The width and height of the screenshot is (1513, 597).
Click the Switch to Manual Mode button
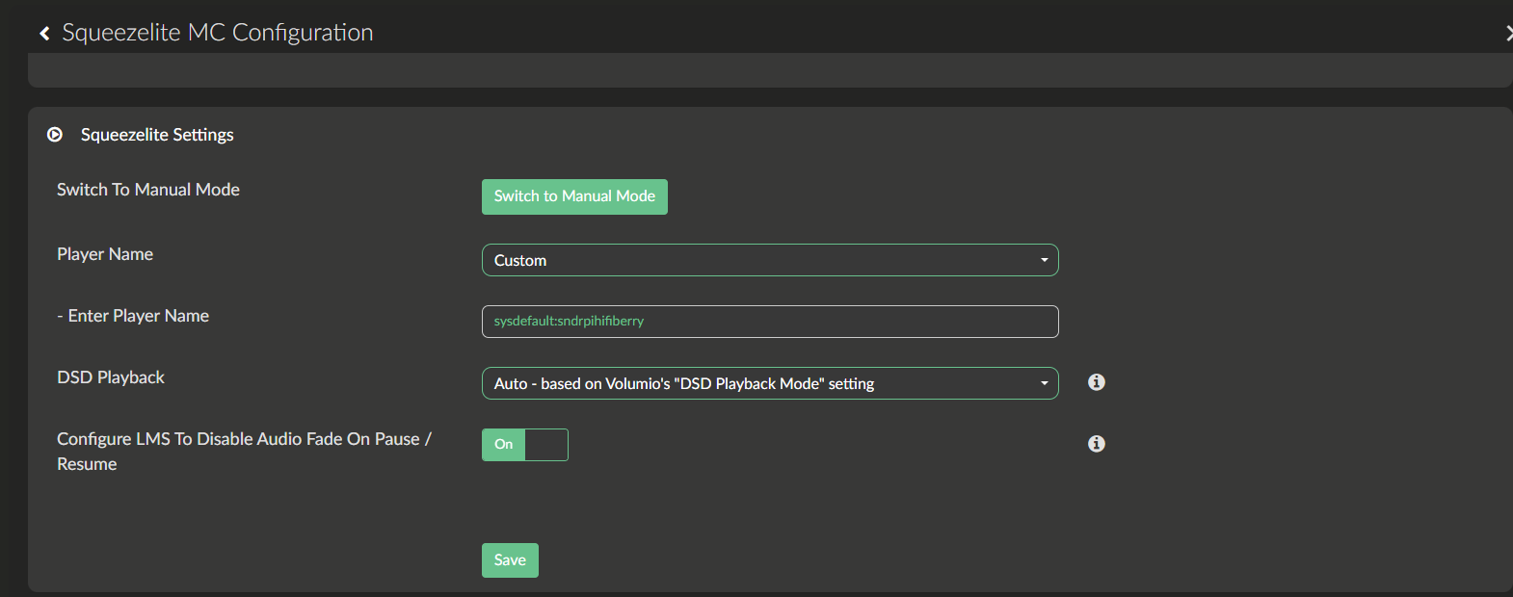[x=574, y=196]
